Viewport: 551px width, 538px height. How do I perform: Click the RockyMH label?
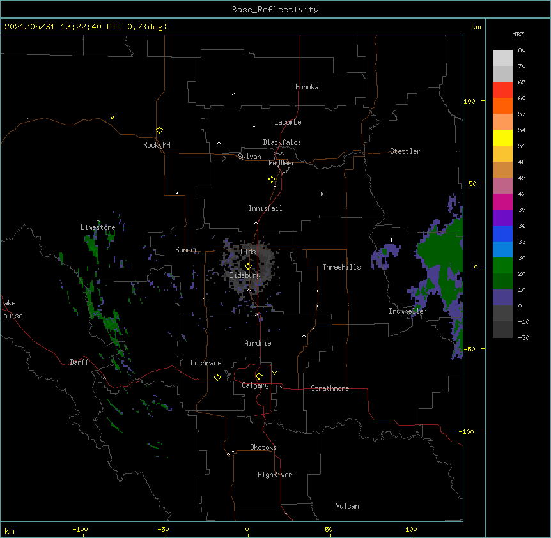(x=157, y=144)
